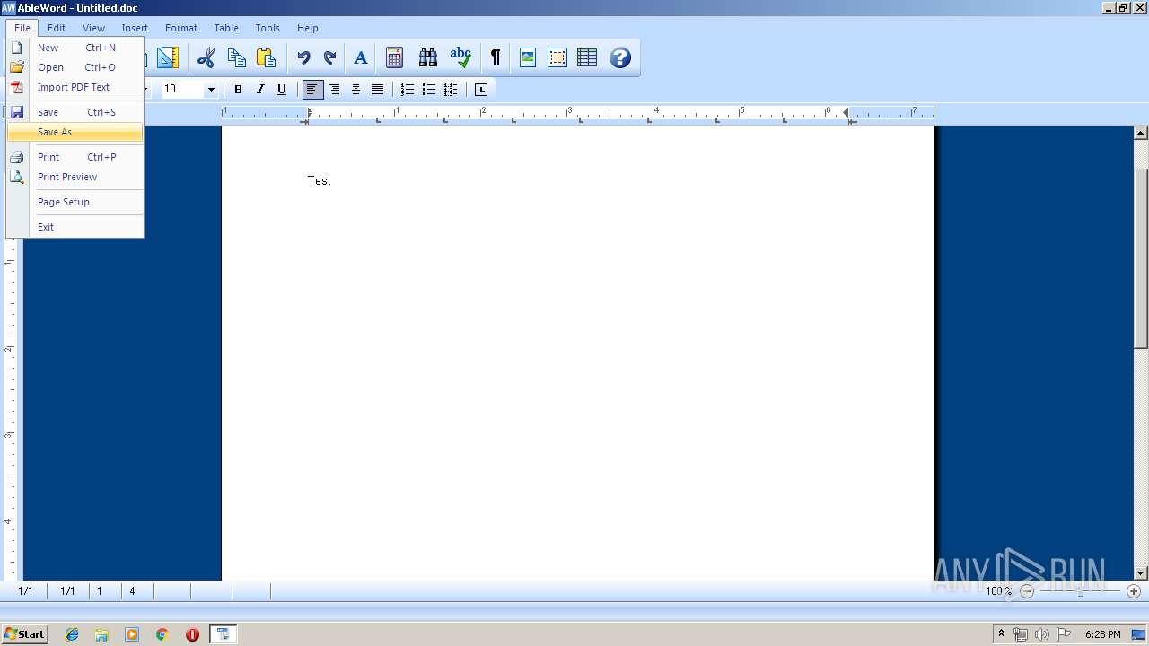This screenshot has height=646, width=1149.
Task: Open the Tools menu
Action: tap(268, 28)
